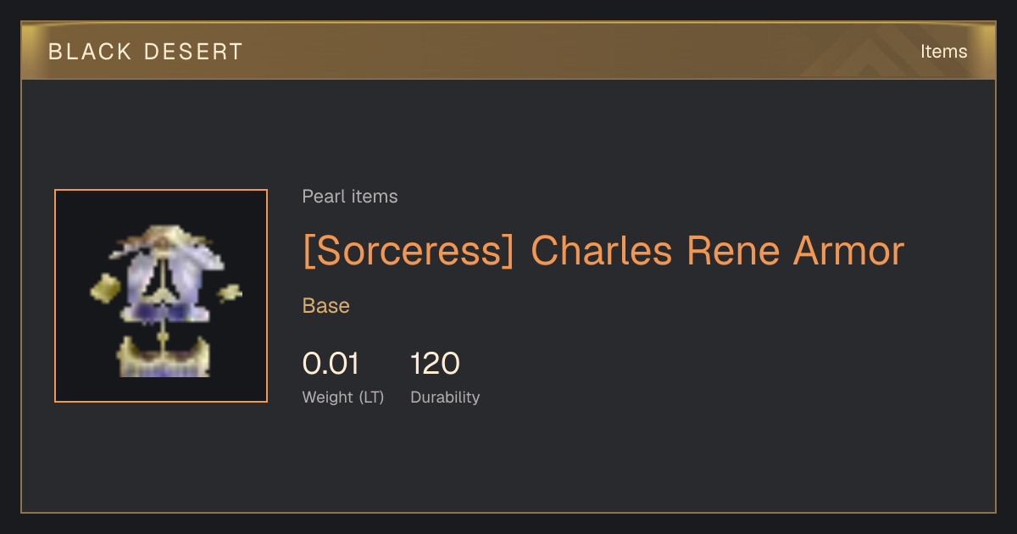The image size is (1017, 534).
Task: Select the [Sorceress] class tag in title
Action: pyautogui.click(x=408, y=250)
